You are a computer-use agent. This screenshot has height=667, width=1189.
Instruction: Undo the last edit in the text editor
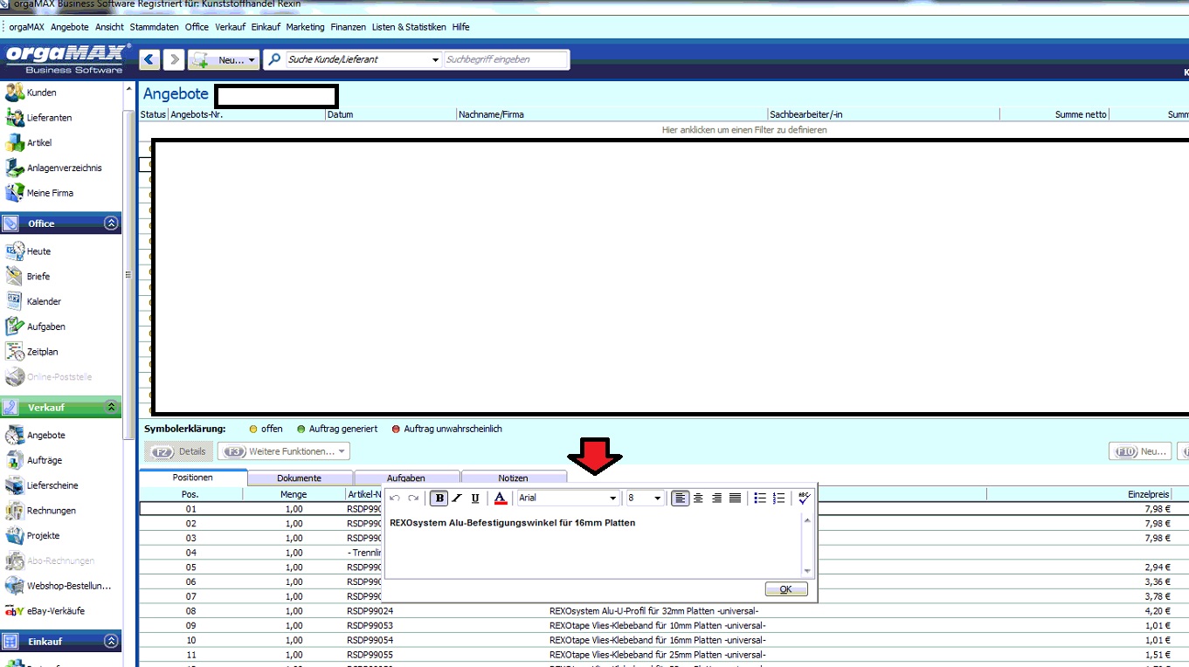[x=395, y=499]
